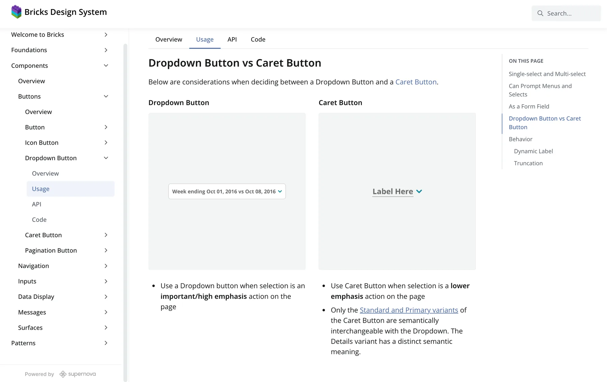The height and width of the screenshot is (382, 607).
Task: Open Standard and Primary variants link
Action: click(409, 310)
